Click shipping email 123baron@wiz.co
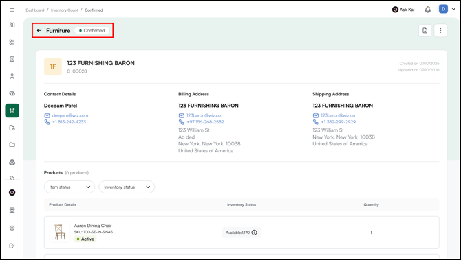 click(338, 115)
